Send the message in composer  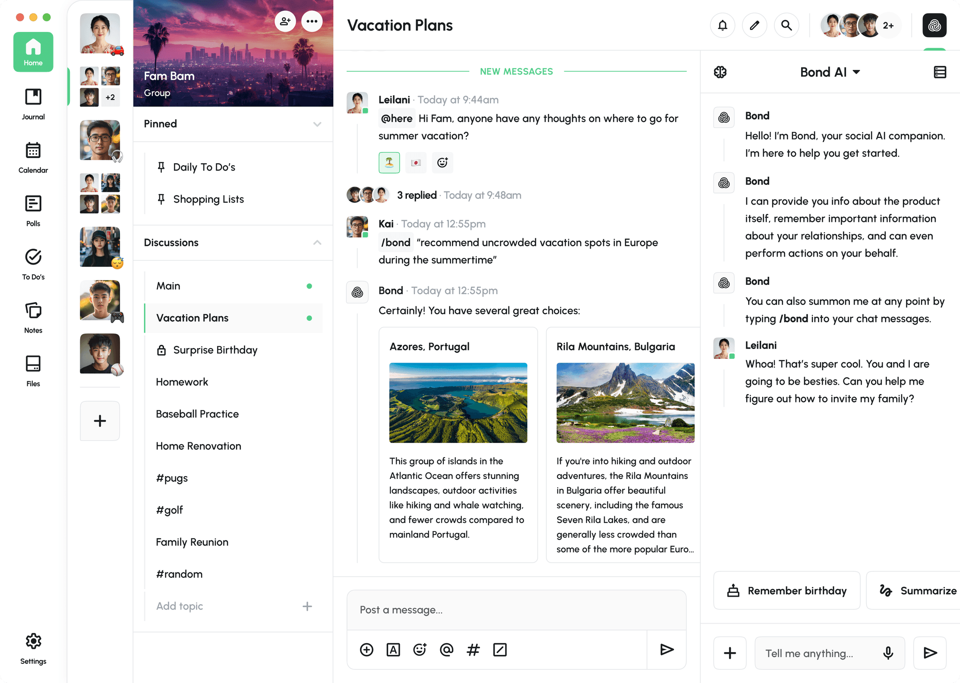667,650
